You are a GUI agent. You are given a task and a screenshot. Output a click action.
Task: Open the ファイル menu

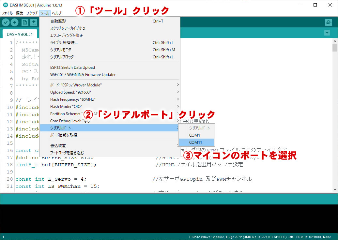[7, 13]
